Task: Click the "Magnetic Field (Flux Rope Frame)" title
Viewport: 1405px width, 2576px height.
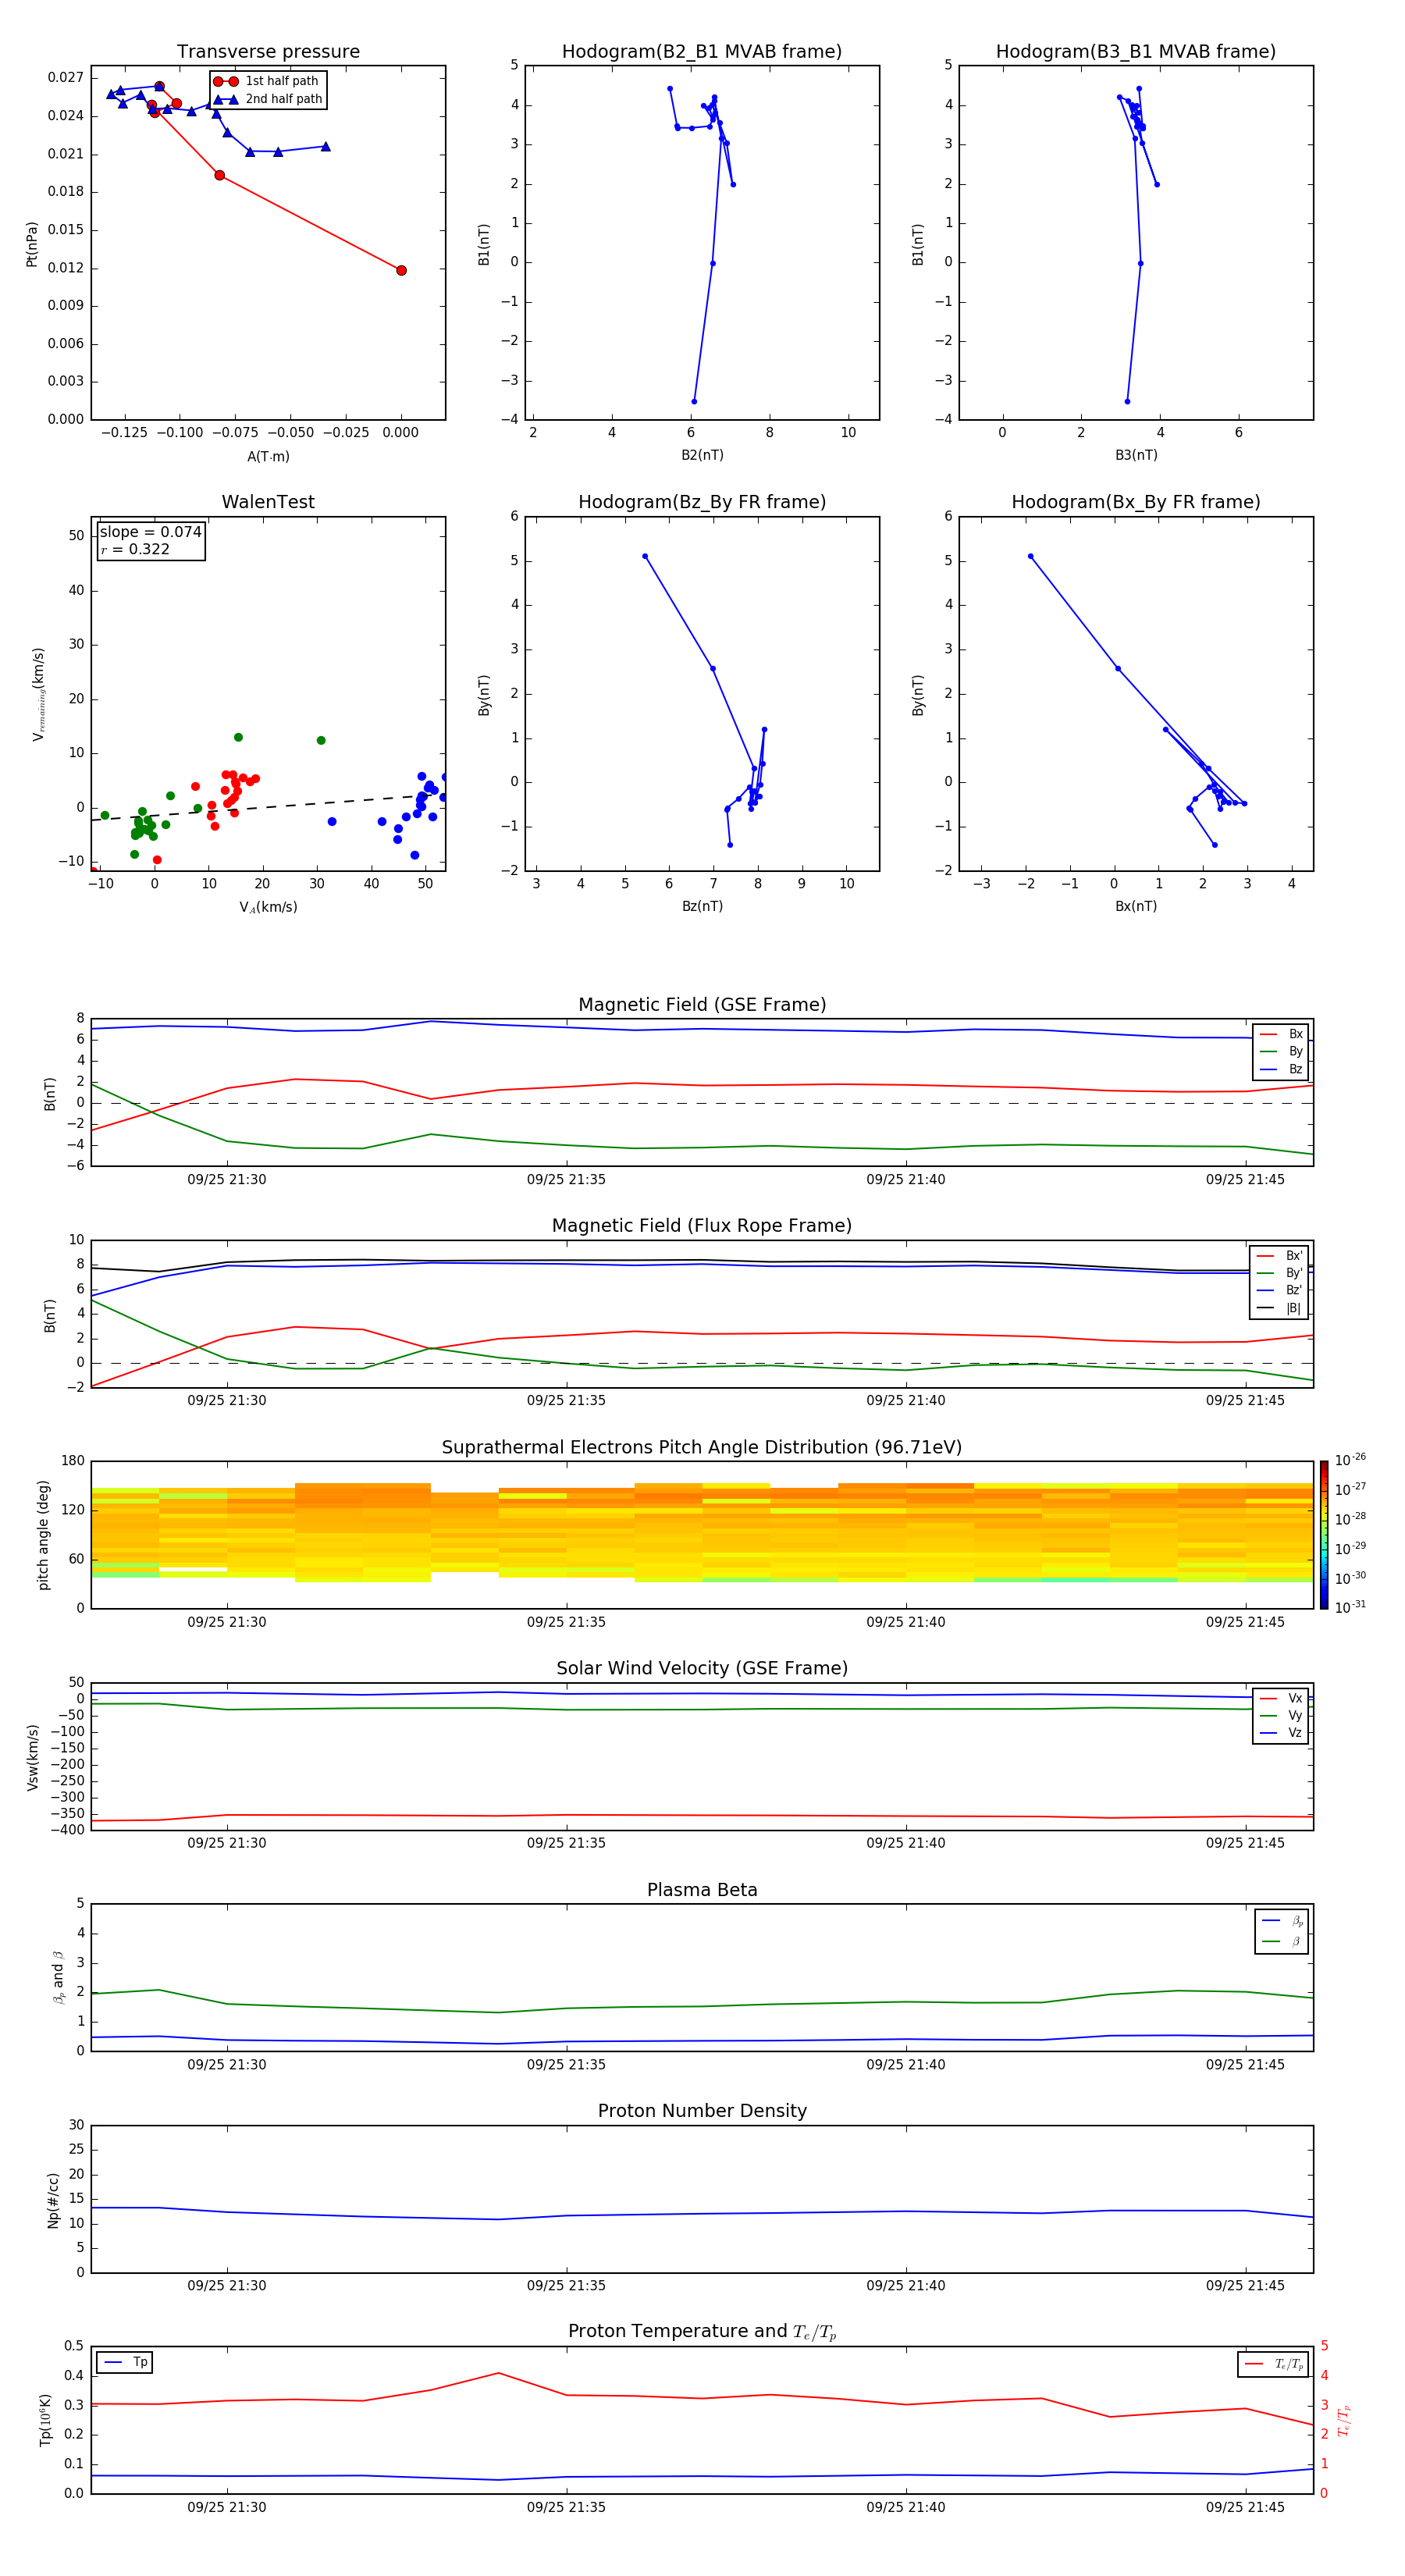Action: point(702,1226)
